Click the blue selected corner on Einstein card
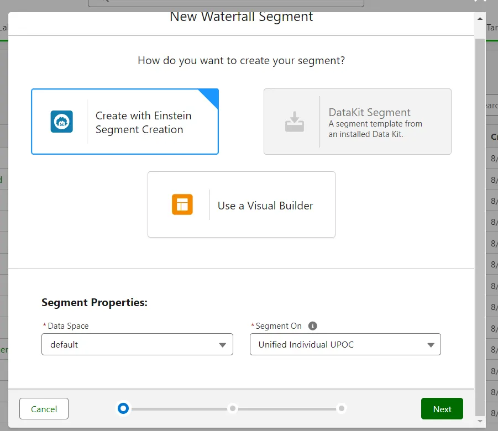The width and height of the screenshot is (498, 431). [211, 96]
